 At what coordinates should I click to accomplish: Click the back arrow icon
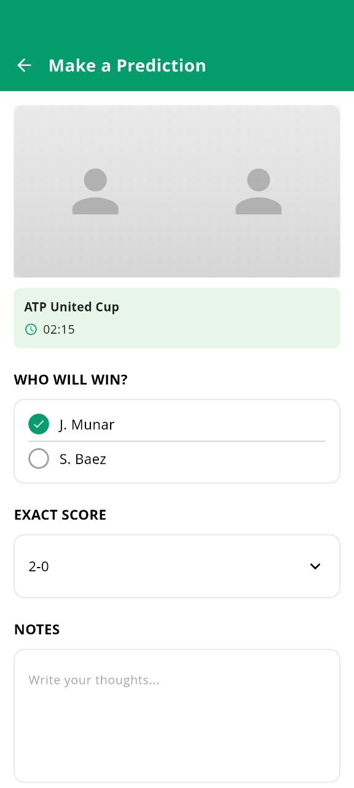click(x=24, y=65)
